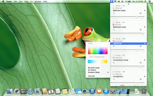Expand Living Room Lamp submenu arrow

click(145, 60)
